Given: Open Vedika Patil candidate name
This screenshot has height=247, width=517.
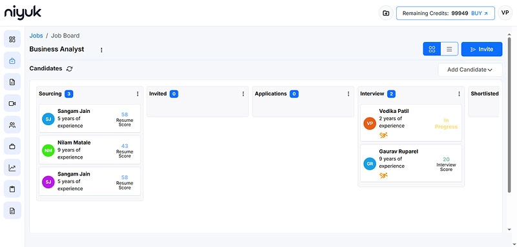Looking at the screenshot, I should coord(394,111).
